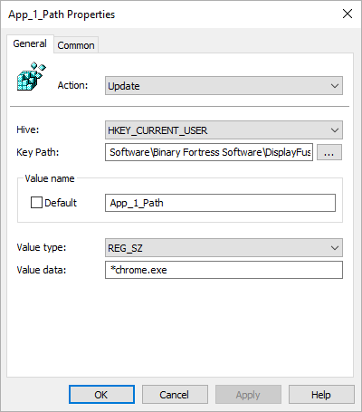362x412 pixels.
Task: Browse for key path with ellipsis button
Action: [329, 152]
